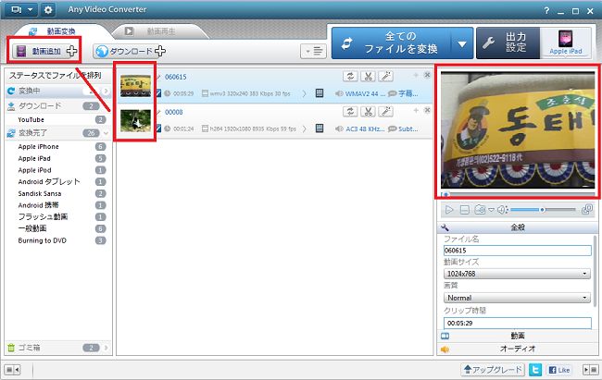Screen dimensions: 602x380
Task: Play the preview video
Action: coord(449,210)
